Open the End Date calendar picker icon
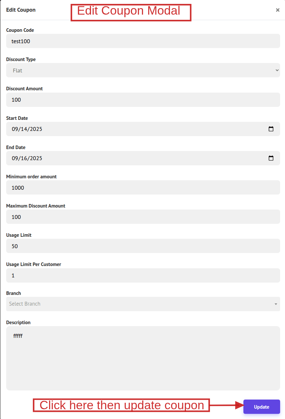285x419 pixels. point(271,158)
